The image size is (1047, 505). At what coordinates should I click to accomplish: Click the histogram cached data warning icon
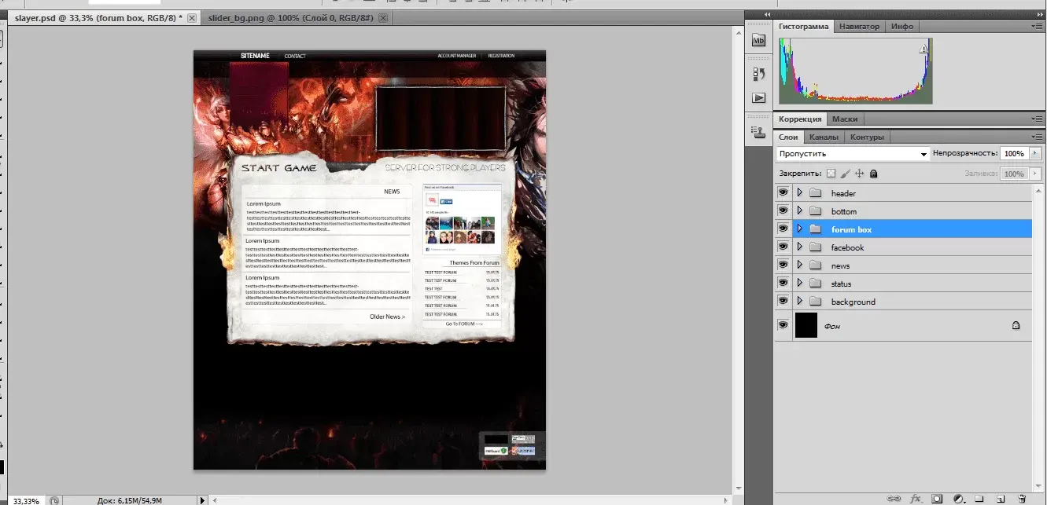tap(924, 49)
